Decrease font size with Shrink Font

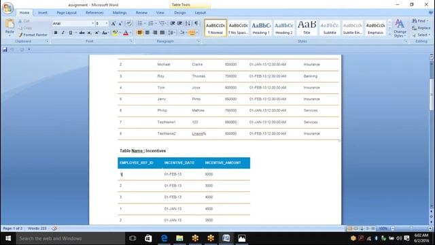point(120,24)
